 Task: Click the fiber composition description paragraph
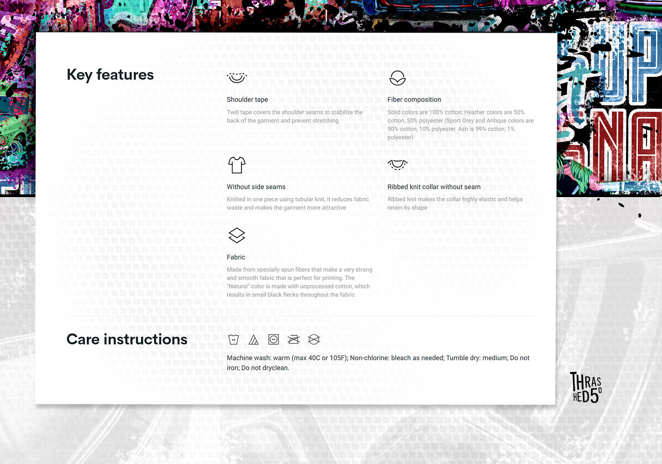pyautogui.click(x=460, y=125)
